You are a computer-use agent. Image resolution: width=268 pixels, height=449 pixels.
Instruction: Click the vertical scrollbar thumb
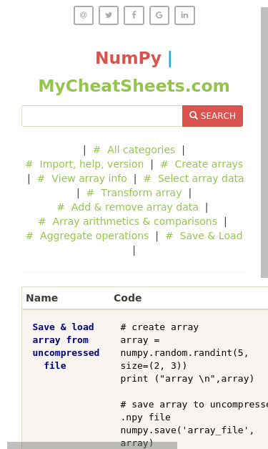click(264, 143)
